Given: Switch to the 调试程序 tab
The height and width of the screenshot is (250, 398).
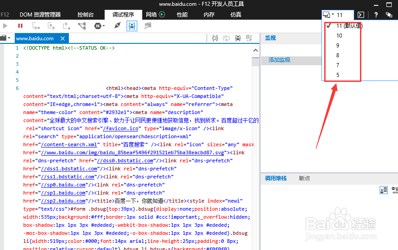Looking at the screenshot, I should click(123, 14).
